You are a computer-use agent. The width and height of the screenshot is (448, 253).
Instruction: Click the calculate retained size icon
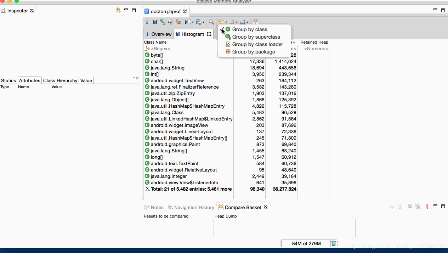tap(232, 22)
